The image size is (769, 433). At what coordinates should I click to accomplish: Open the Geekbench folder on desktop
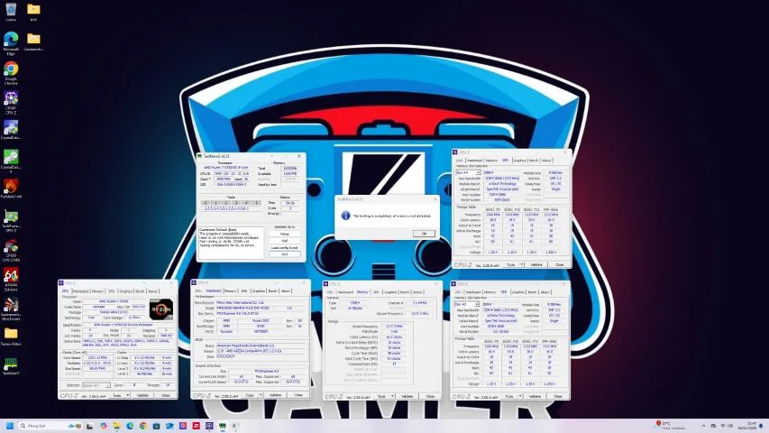pyautogui.click(x=33, y=41)
